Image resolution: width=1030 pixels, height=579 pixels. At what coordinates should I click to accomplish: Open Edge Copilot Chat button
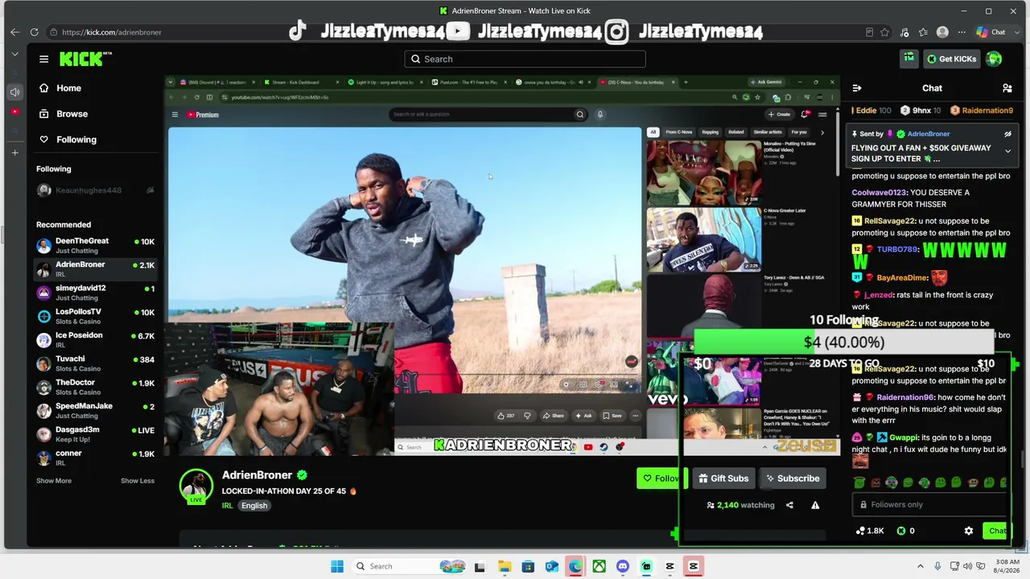pos(991,32)
